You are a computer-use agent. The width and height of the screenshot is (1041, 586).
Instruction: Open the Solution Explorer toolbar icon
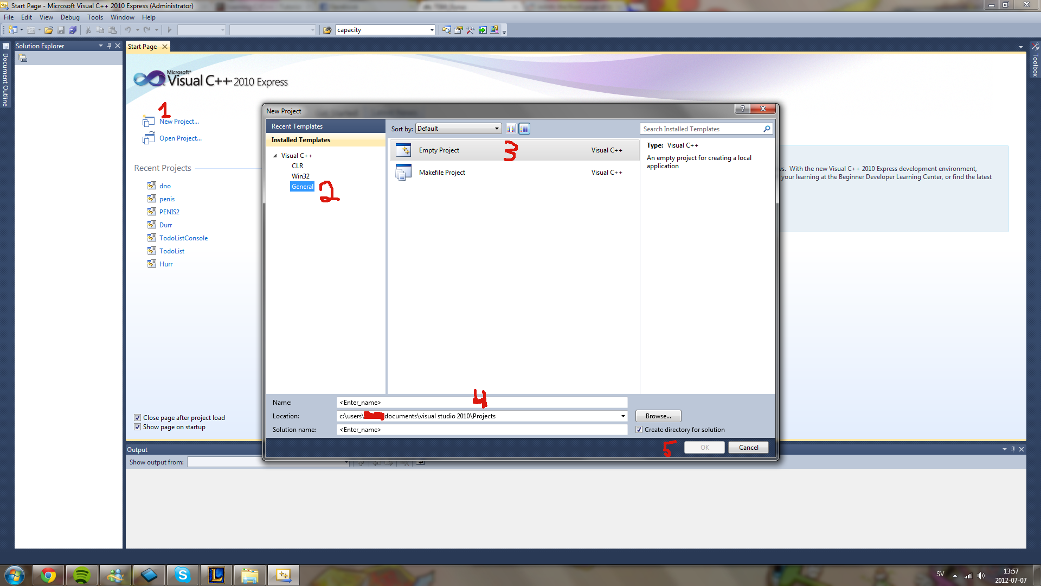446,30
